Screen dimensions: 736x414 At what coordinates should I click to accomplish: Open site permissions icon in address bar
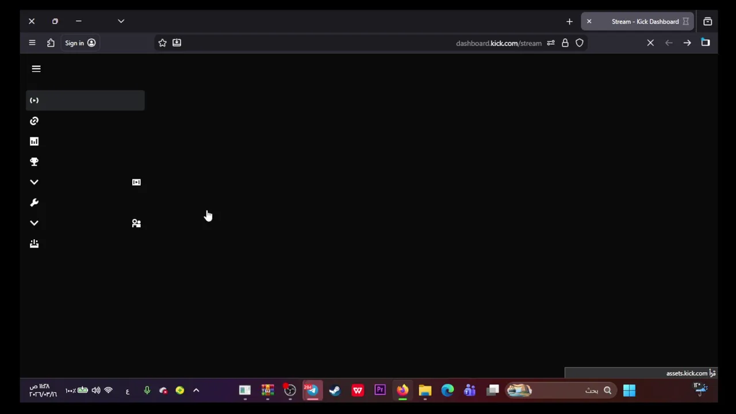[551, 43]
